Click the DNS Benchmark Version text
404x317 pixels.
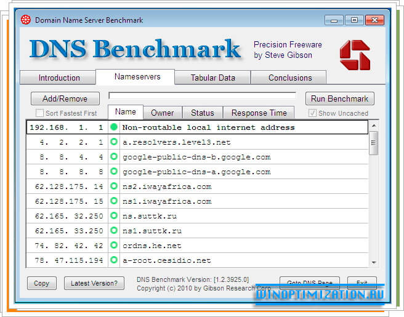coord(193,279)
